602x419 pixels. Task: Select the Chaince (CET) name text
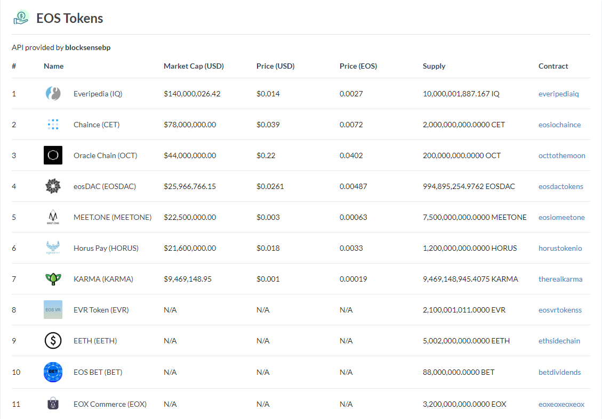tap(97, 125)
